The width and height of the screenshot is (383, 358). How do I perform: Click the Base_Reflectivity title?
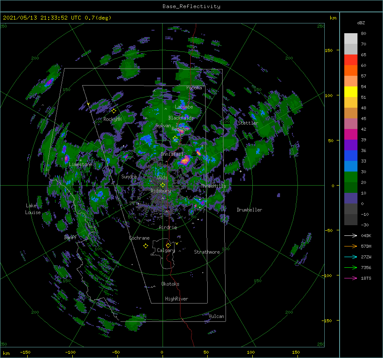(x=191, y=6)
